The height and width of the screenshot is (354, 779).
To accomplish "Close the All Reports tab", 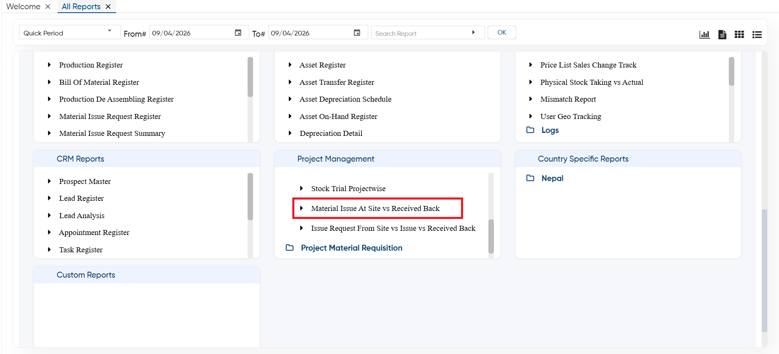I will tap(108, 6).
